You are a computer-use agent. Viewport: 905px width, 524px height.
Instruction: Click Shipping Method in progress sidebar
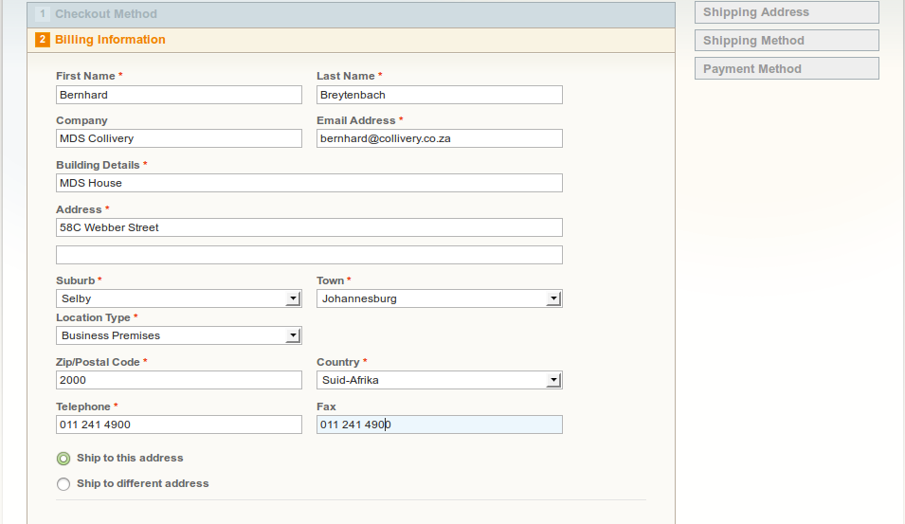(x=786, y=41)
